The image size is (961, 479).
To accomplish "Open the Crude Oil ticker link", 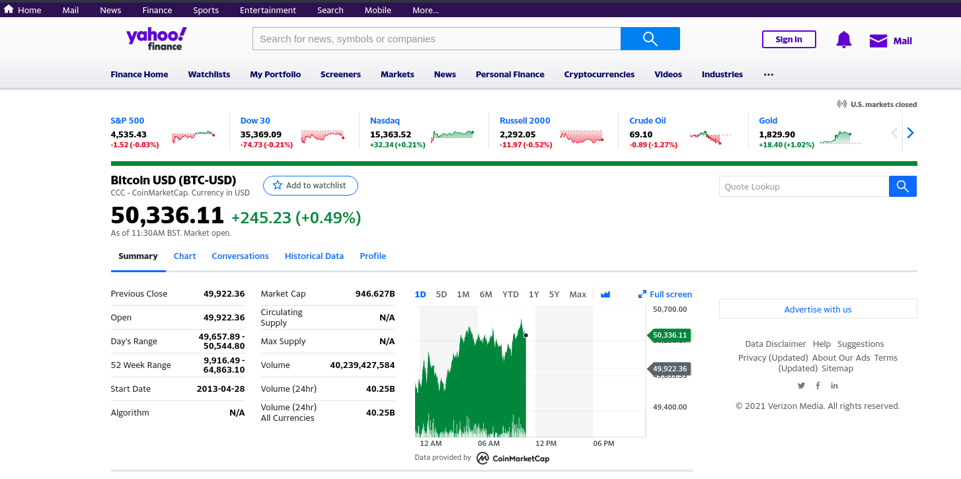I will (x=648, y=121).
